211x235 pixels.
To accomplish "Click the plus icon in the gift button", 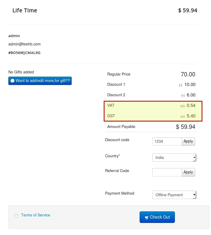I will pyautogui.click(x=12, y=81).
